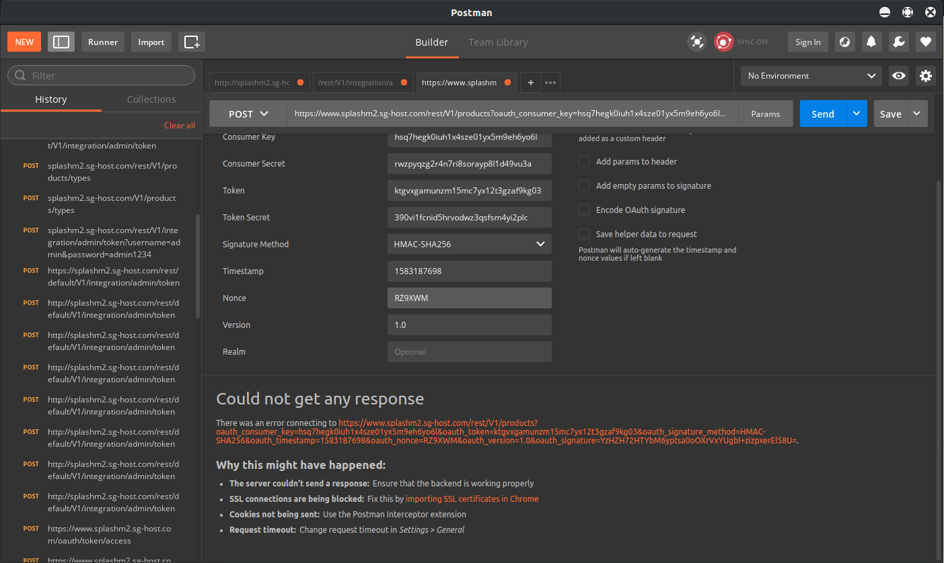944x563 pixels.
Task: Click the Nonce field RZ9XWM
Action: click(x=470, y=298)
